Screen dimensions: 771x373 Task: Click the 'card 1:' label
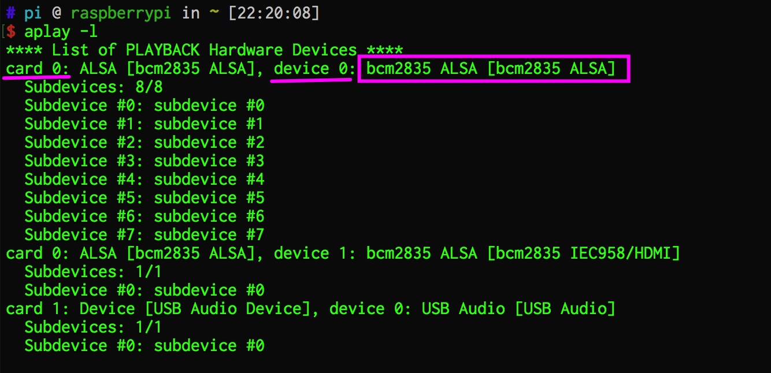coord(38,309)
